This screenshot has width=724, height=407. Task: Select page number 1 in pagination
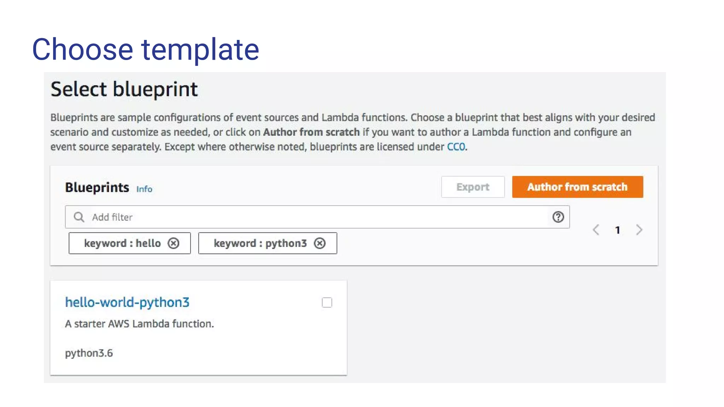618,230
